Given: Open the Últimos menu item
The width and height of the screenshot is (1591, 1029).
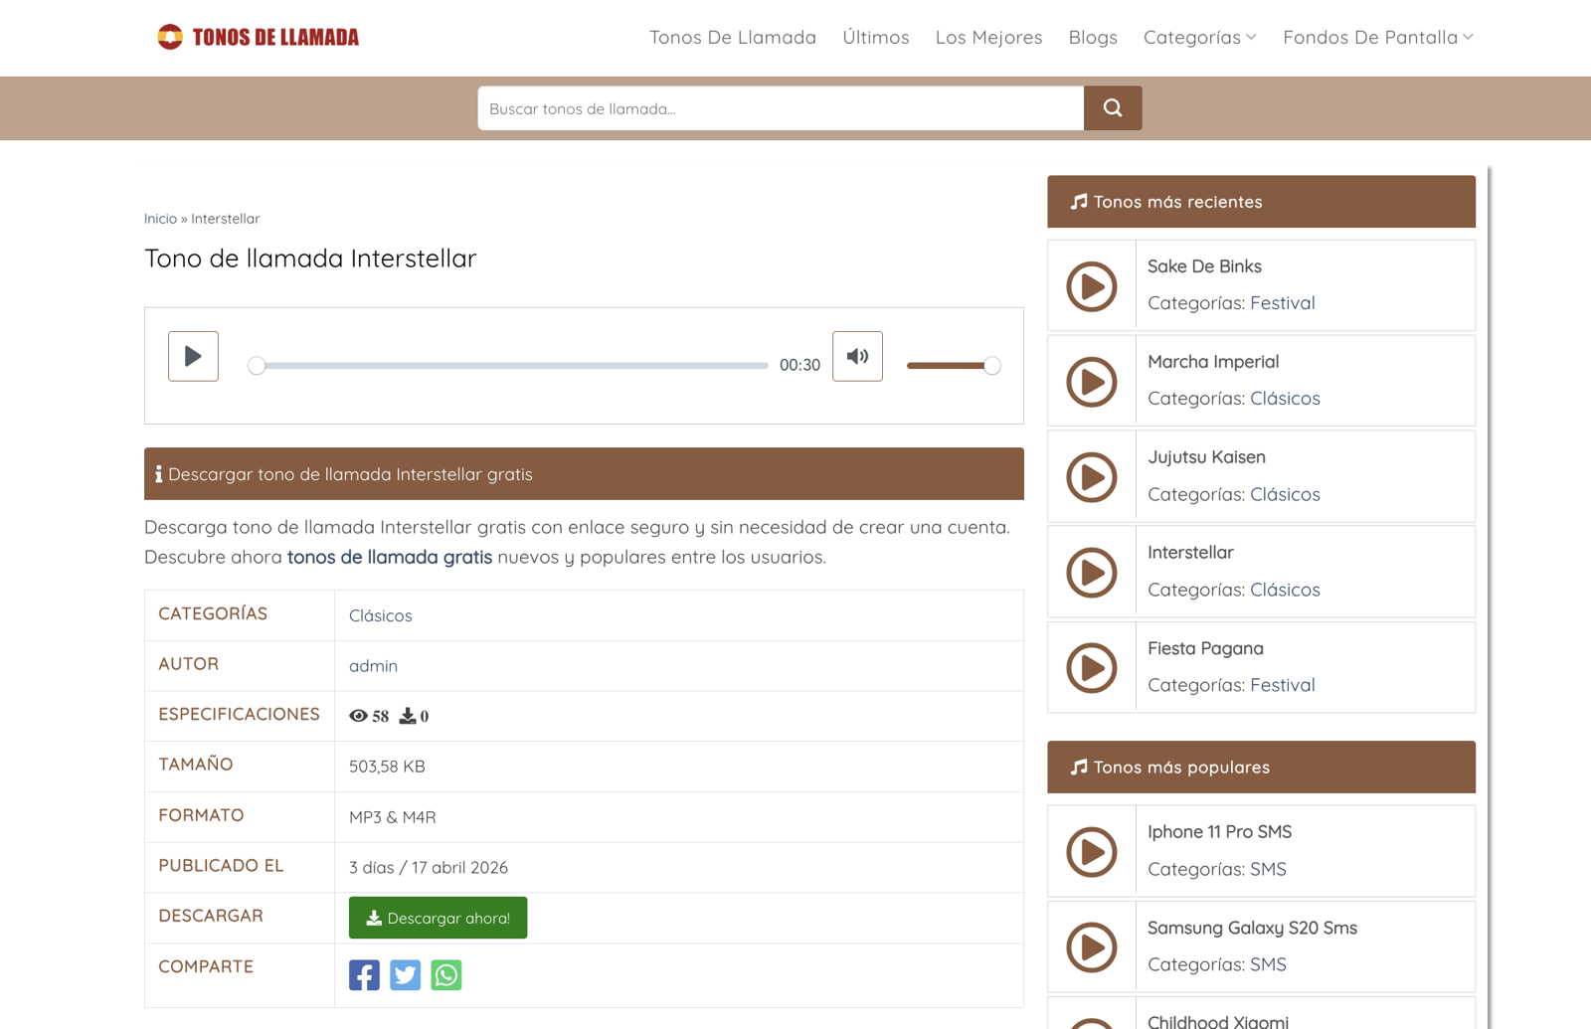Looking at the screenshot, I should point(876,38).
